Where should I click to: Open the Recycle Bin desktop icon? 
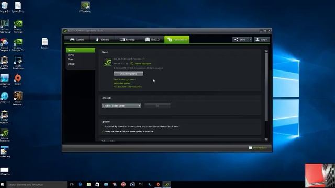tap(5, 7)
